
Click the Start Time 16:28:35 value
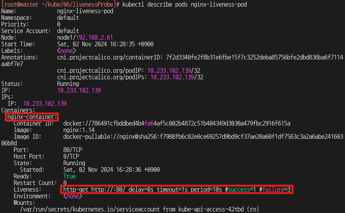click(x=105, y=44)
